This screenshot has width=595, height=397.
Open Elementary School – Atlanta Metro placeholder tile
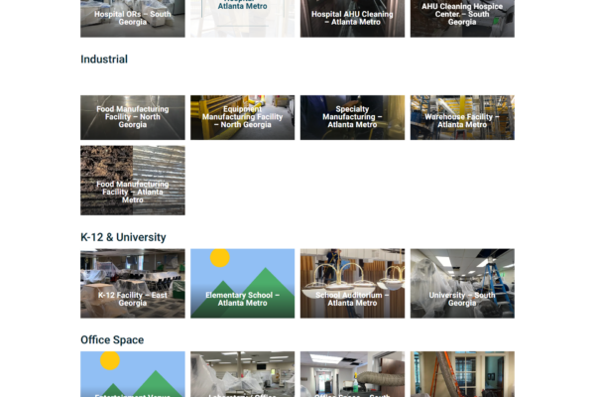click(243, 284)
